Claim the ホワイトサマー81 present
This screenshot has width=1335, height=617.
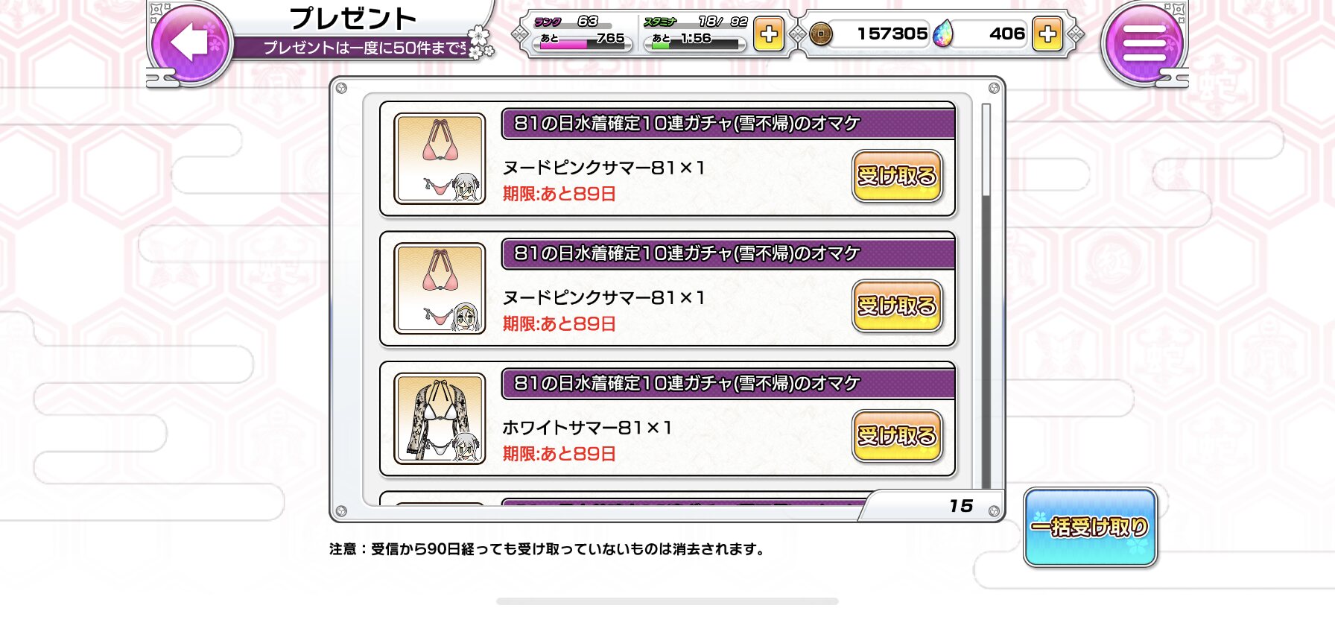(897, 436)
